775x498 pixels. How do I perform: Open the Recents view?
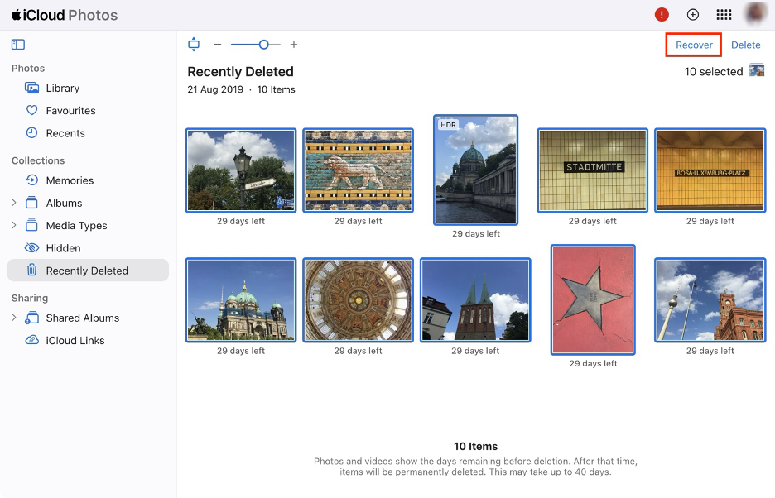(65, 132)
